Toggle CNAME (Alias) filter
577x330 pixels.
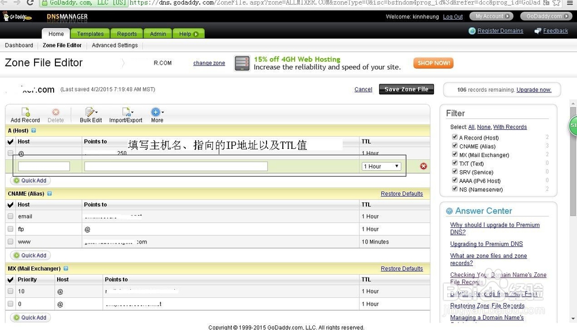455,146
